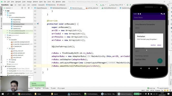Expand the manifests folder
This screenshot has width=172, height=96.
5,13
